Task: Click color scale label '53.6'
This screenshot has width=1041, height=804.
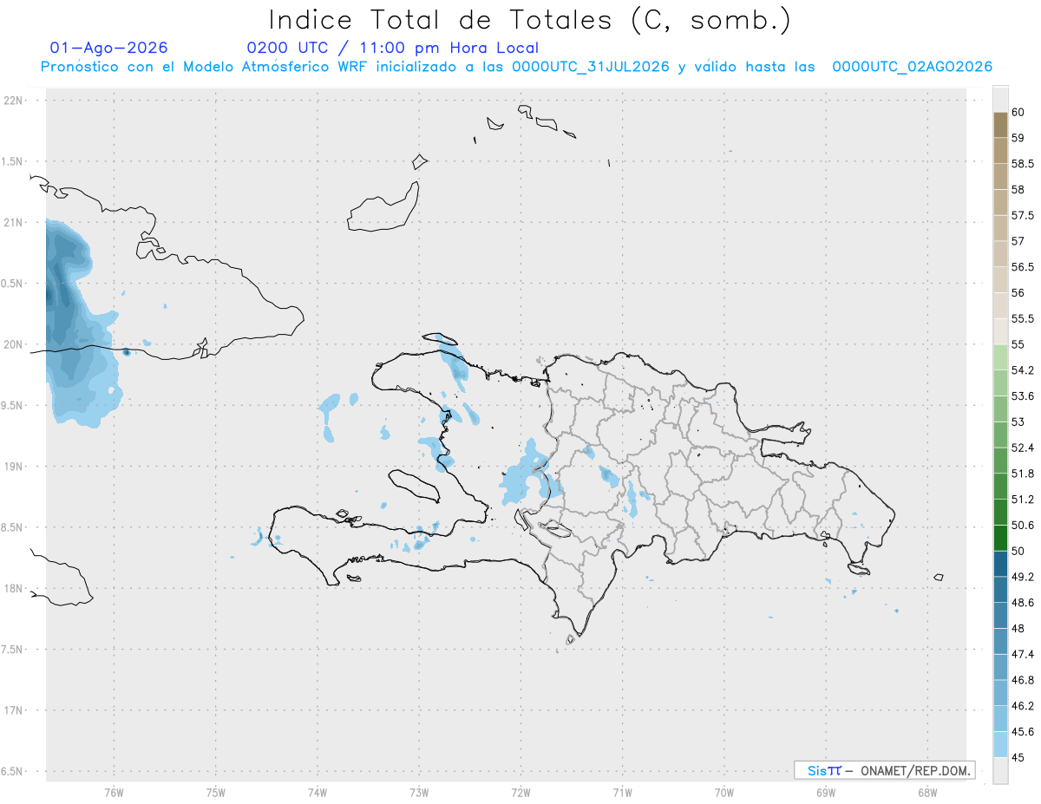Action: [1022, 396]
